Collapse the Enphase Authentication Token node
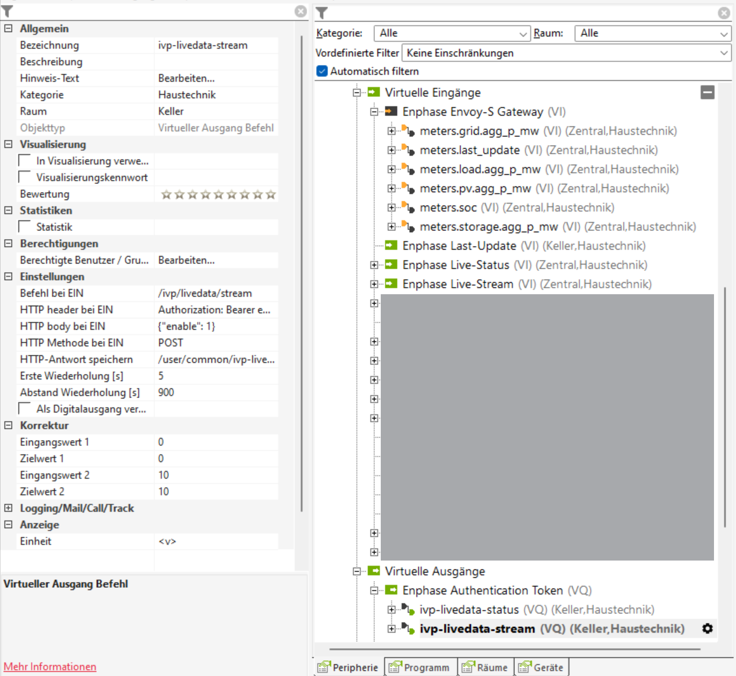This screenshot has height=676, width=736. click(374, 590)
